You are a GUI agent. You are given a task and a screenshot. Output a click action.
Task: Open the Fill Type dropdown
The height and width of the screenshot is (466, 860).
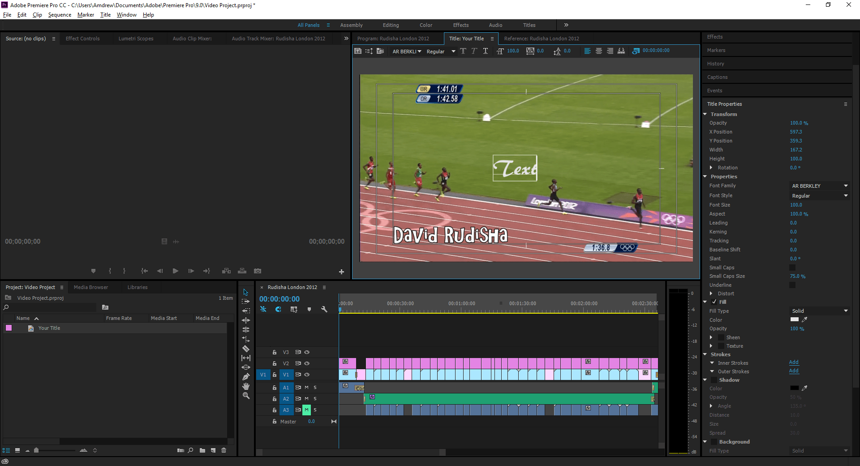[x=820, y=311]
